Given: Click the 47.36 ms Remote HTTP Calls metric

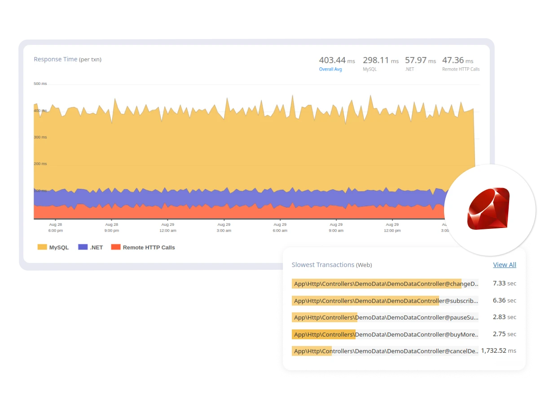Looking at the screenshot, I should point(457,60).
